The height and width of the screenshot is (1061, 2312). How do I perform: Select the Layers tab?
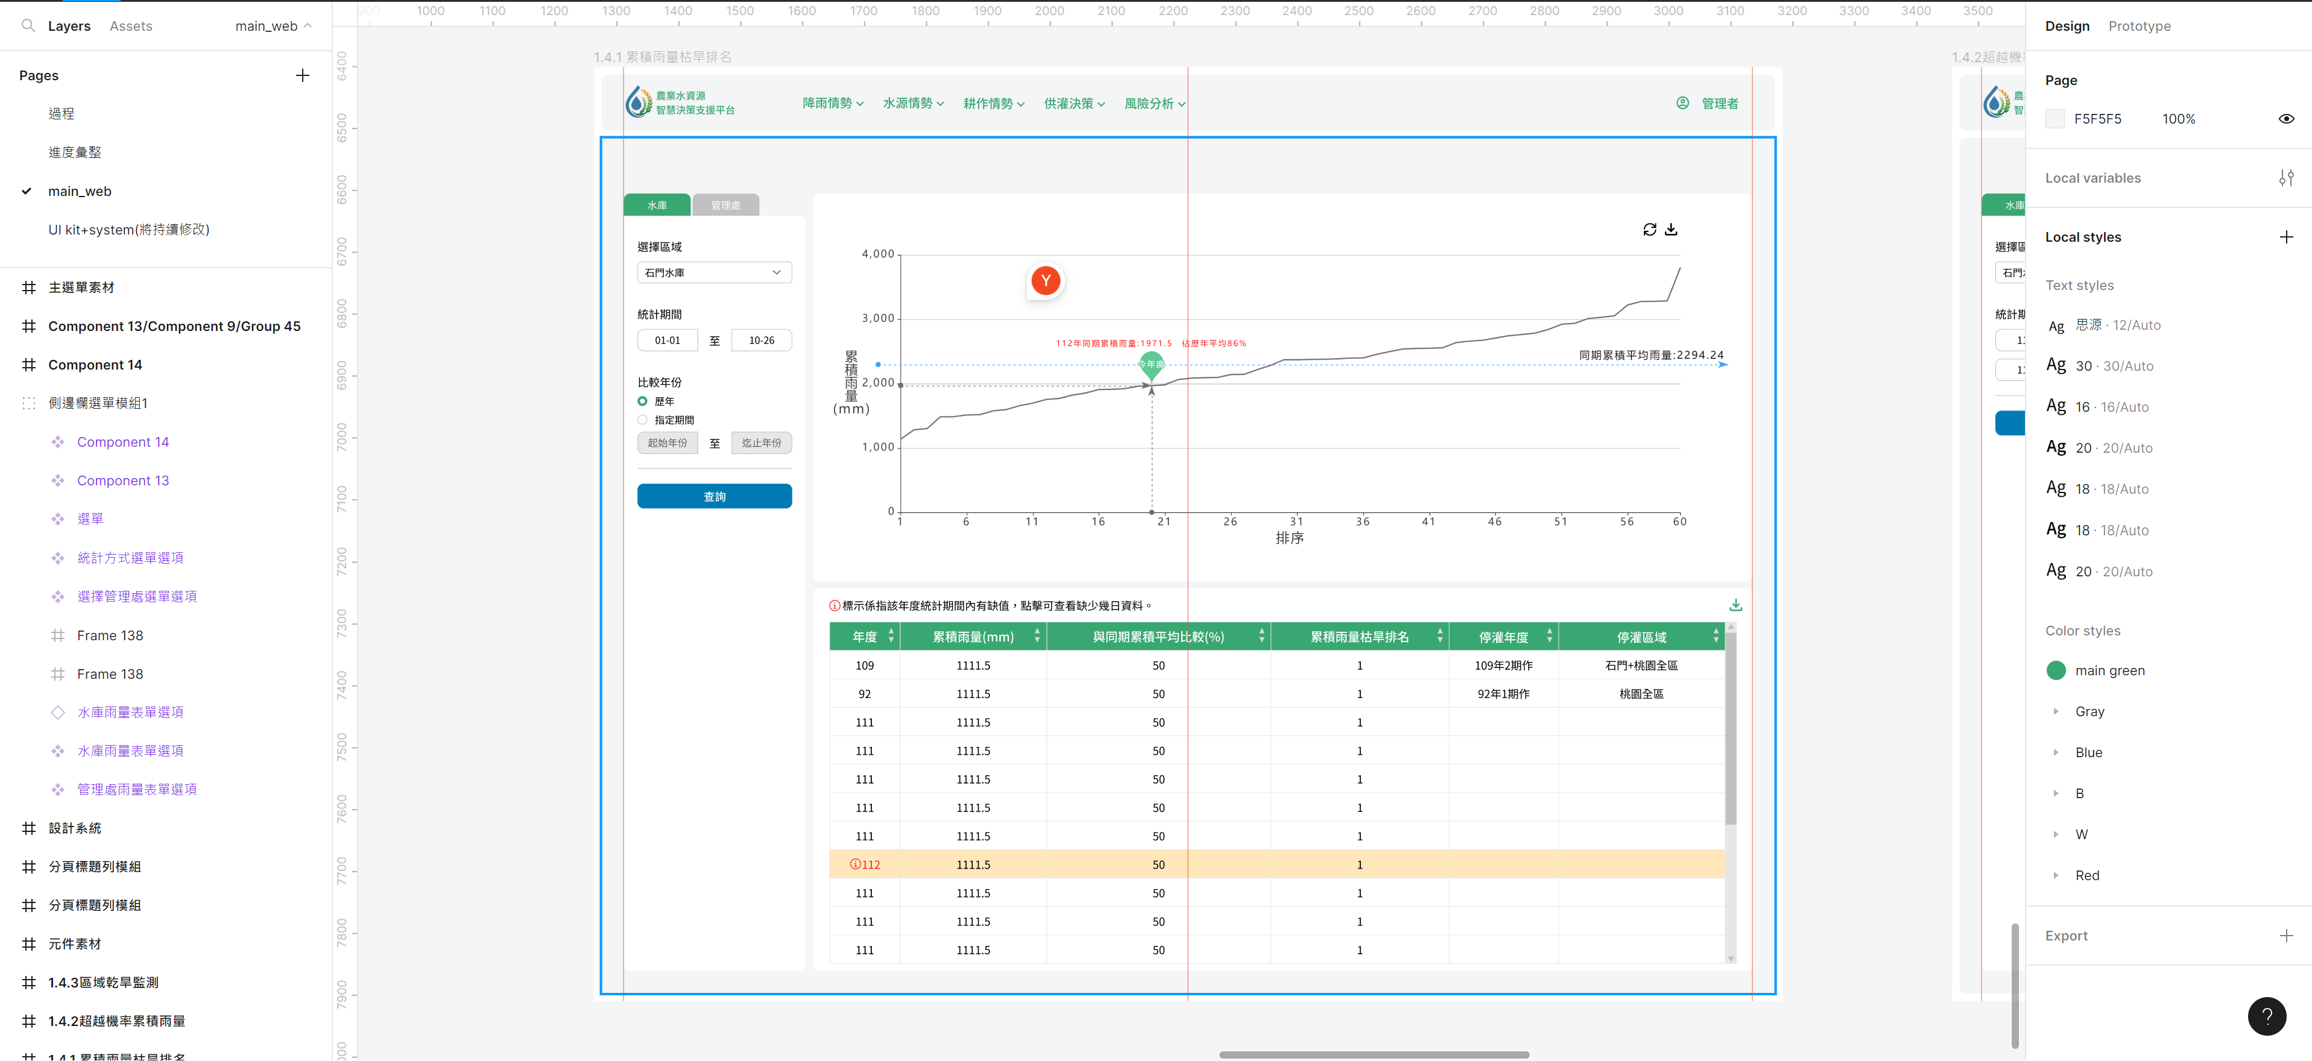click(69, 26)
